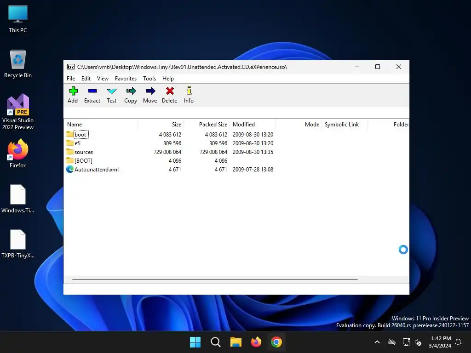Screen dimensions: 471x353
Task: Sort by the Size column header
Action: 161,124
